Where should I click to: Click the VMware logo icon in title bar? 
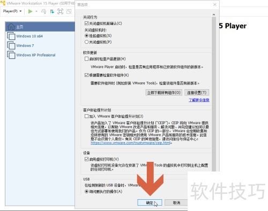coord(3,3)
